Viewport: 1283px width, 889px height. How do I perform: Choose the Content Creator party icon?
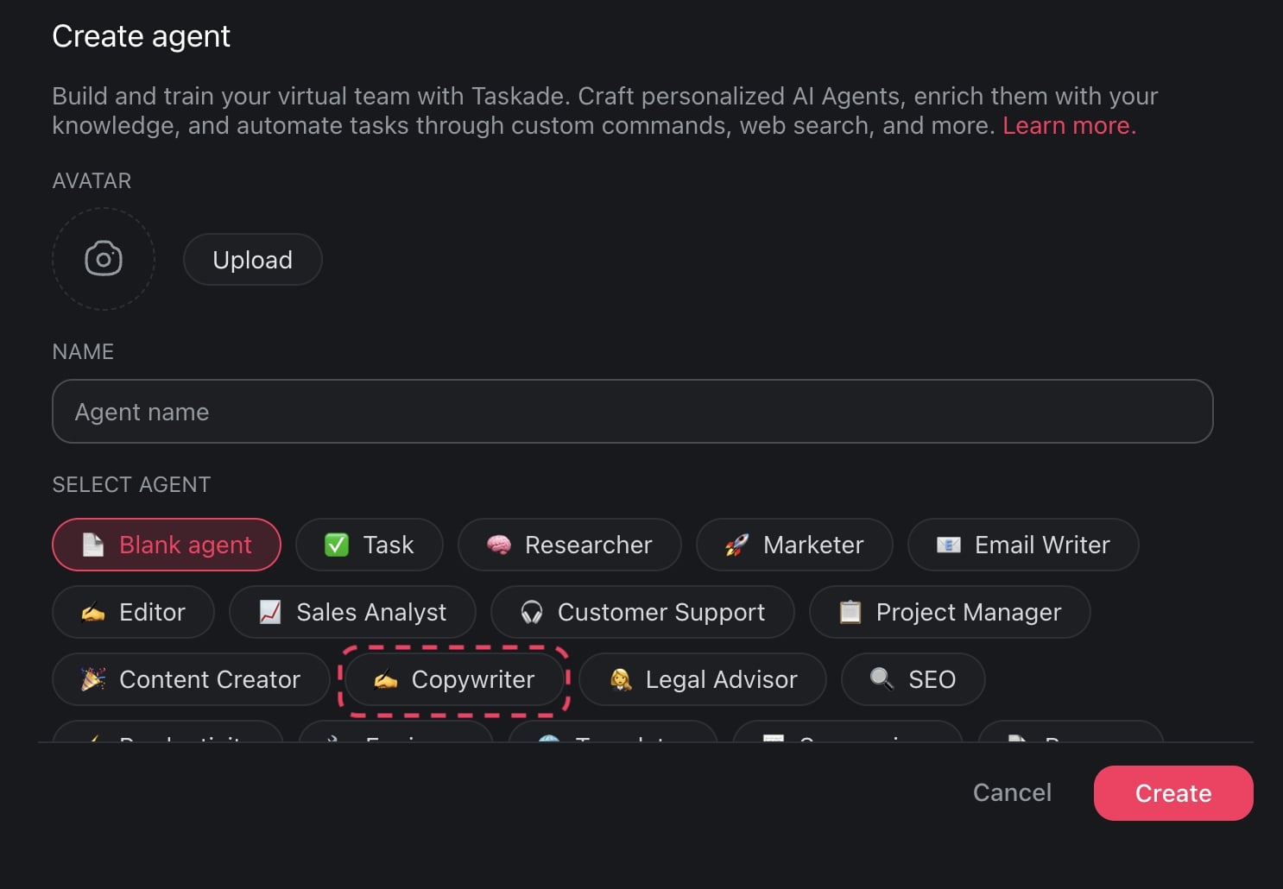[x=93, y=679]
